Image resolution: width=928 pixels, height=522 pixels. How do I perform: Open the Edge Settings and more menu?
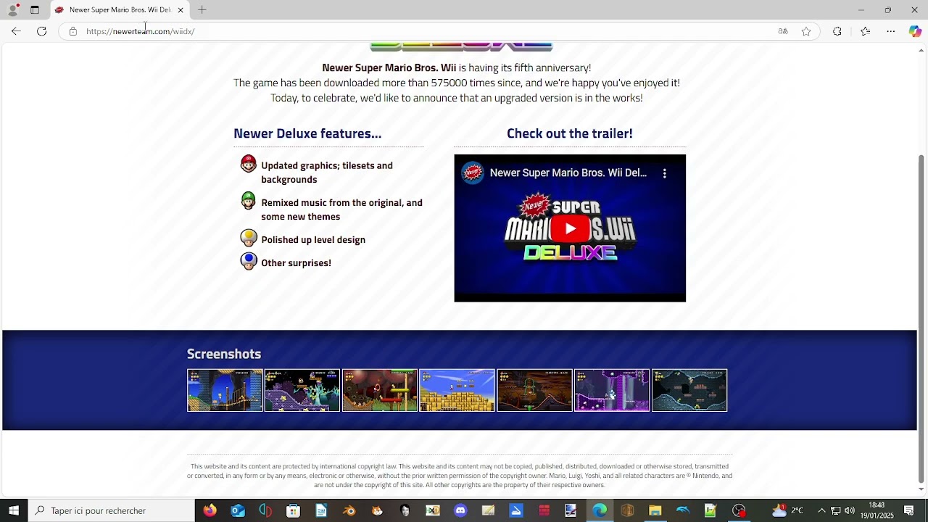tap(891, 31)
